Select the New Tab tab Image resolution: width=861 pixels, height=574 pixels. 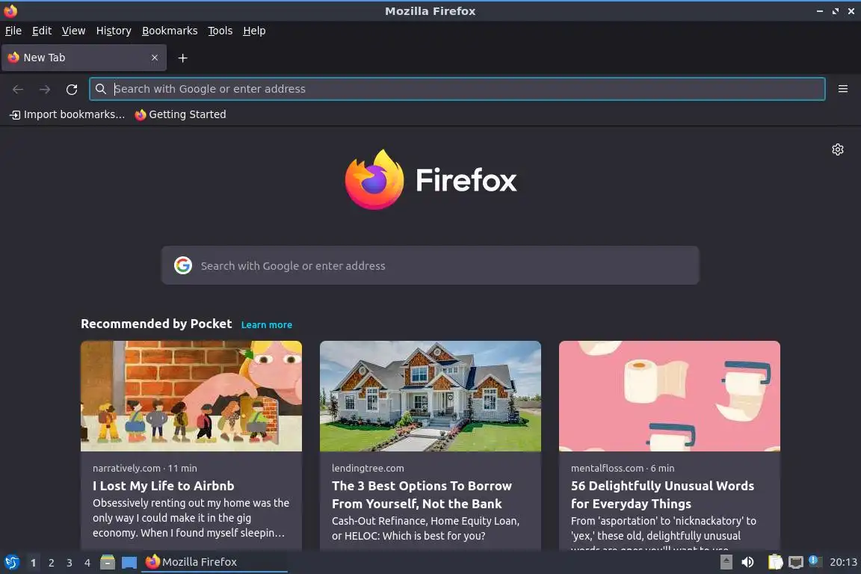[x=84, y=58]
